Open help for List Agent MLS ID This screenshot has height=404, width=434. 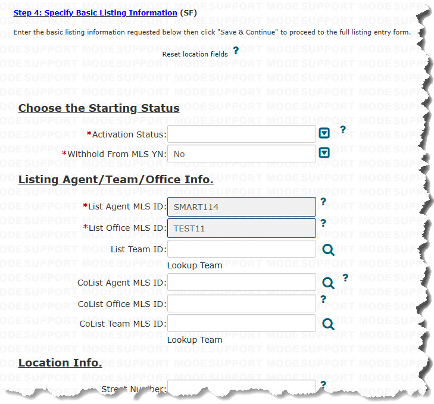323,202
